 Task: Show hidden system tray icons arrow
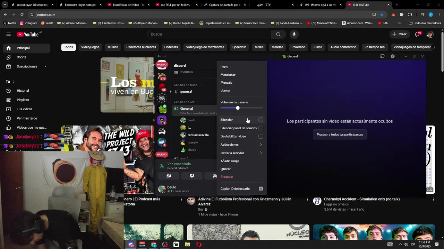coord(400,245)
